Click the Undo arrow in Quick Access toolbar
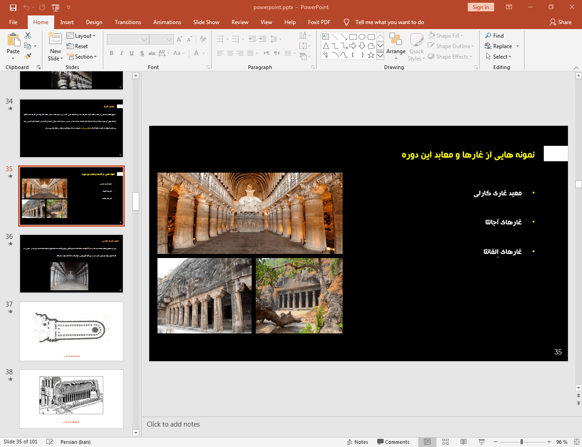582x447 pixels. pos(26,7)
